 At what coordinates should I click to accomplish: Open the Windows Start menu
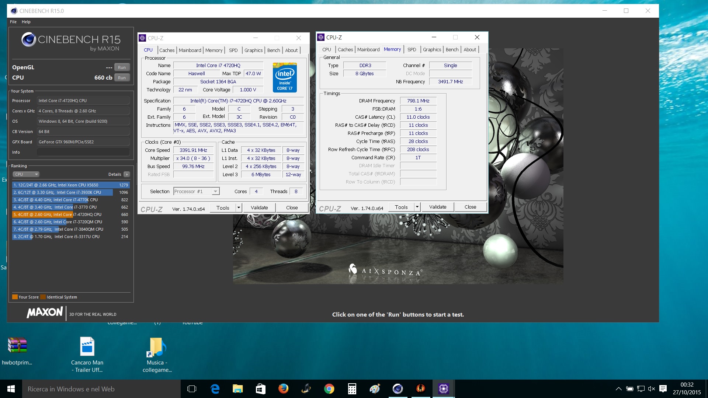(11, 389)
